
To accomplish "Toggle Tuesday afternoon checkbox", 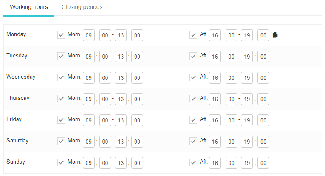I will coord(193,56).
